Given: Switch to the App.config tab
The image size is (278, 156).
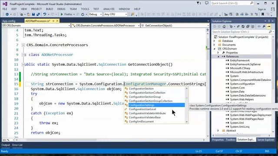Looking at the screenshot, I should pos(9,21).
